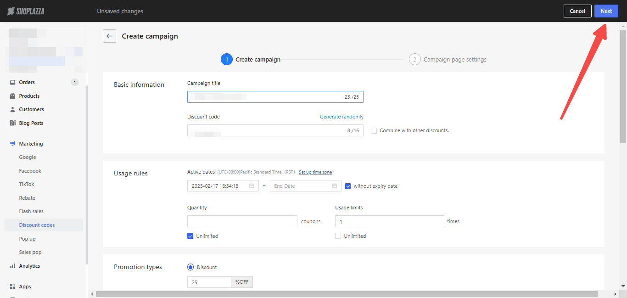Click the Blog Posts document icon
This screenshot has width=627, height=298.
tap(13, 123)
